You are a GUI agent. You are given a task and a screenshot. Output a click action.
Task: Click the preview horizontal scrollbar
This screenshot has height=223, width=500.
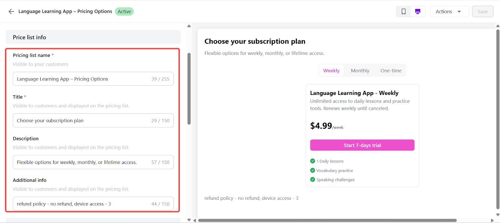(327, 221)
